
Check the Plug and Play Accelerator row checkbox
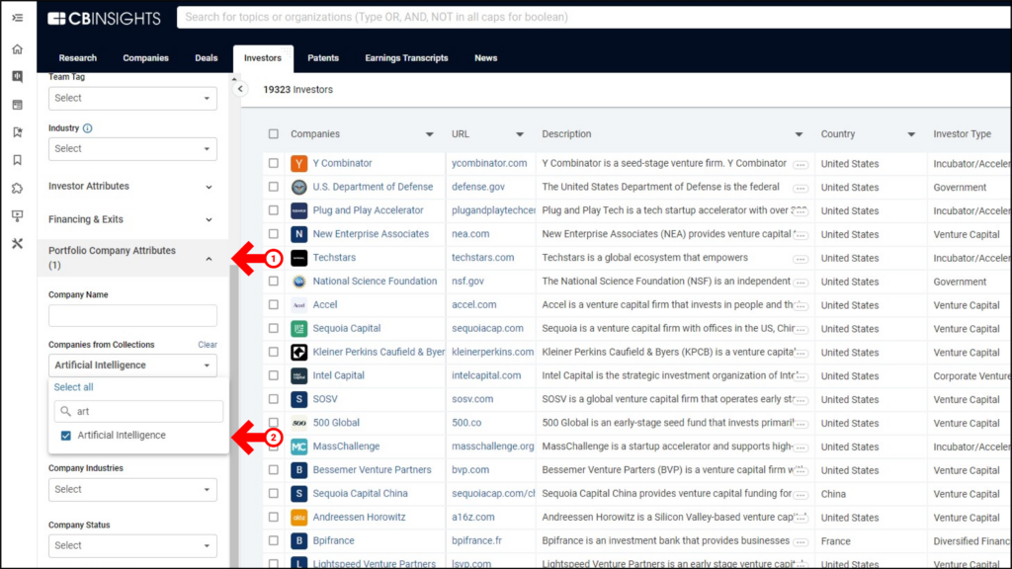274,210
